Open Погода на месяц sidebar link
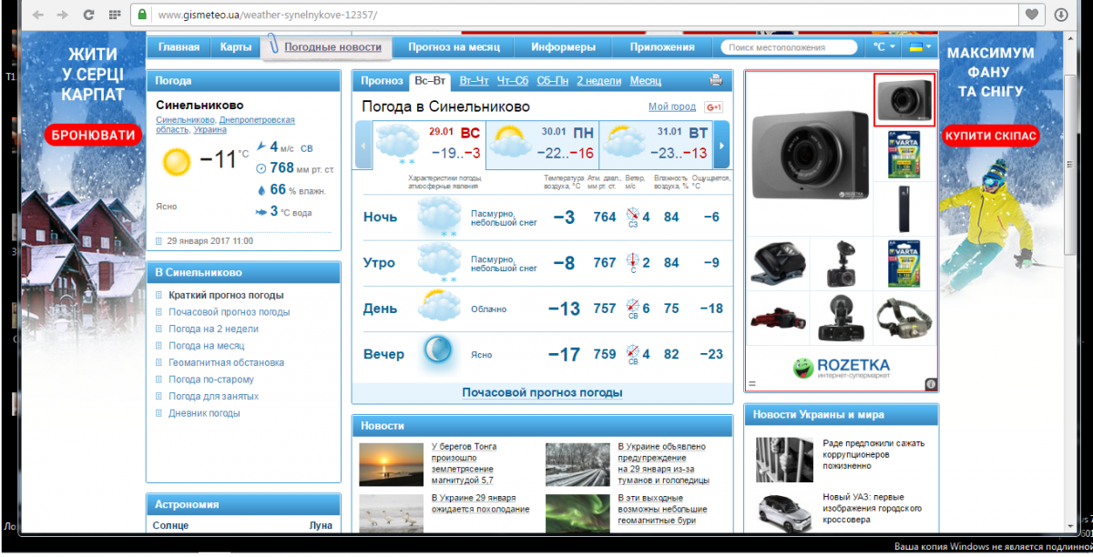Viewport: 1093px width, 557px height. [x=206, y=346]
